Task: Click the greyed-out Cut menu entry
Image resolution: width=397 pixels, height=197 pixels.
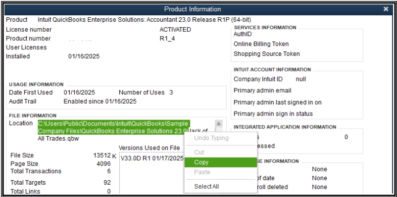Action: 221,152
